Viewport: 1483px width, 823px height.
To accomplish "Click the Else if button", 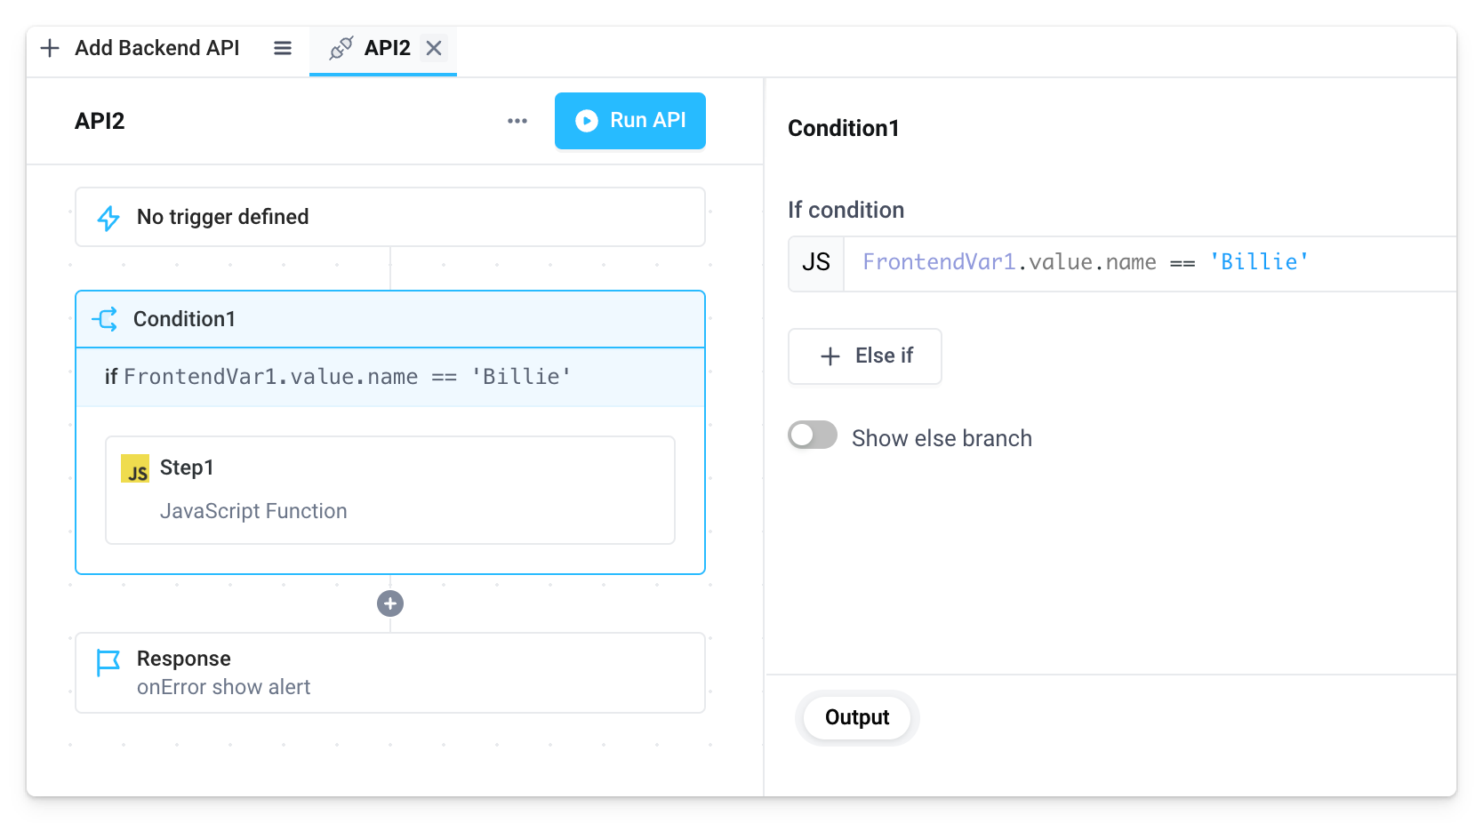I will coord(863,356).
